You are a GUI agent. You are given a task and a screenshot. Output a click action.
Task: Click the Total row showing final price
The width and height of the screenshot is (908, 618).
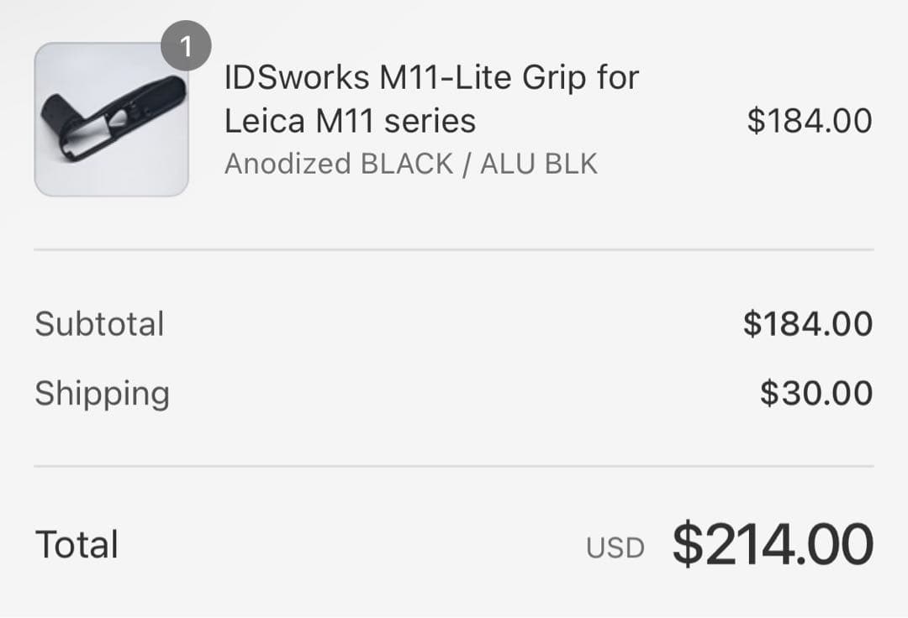click(454, 544)
